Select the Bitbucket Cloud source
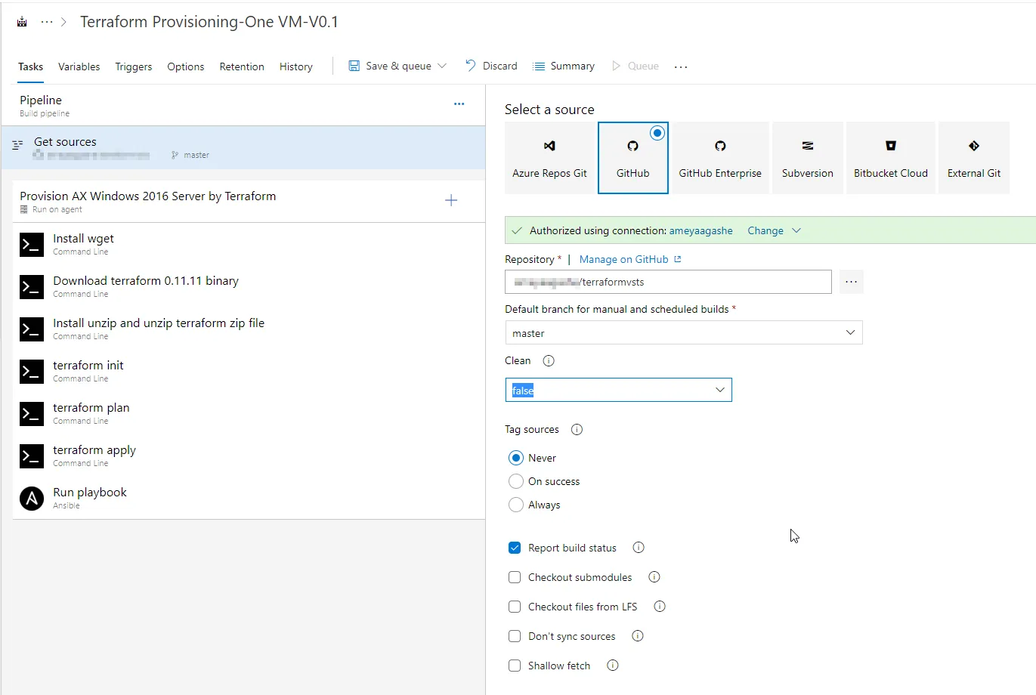This screenshot has width=1036, height=695. click(x=891, y=158)
